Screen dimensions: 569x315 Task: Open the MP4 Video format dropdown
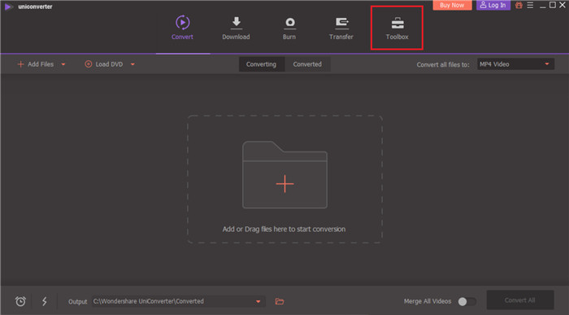(x=515, y=64)
